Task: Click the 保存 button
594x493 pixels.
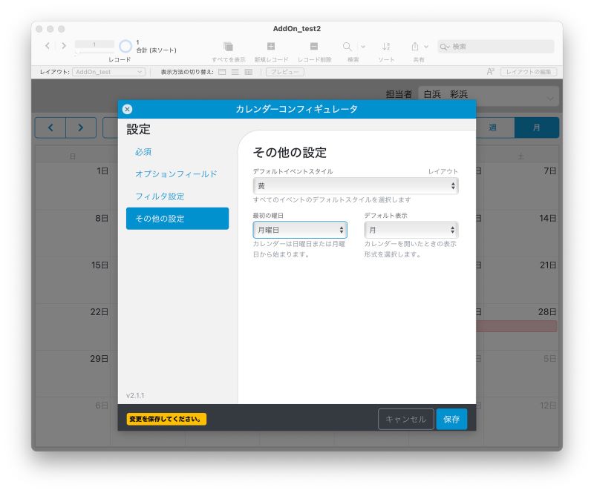Action: (451, 419)
